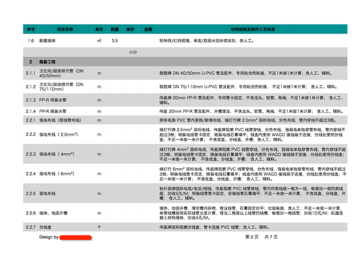
Task: Click item number 2.1.1
Action: click(31, 73)
